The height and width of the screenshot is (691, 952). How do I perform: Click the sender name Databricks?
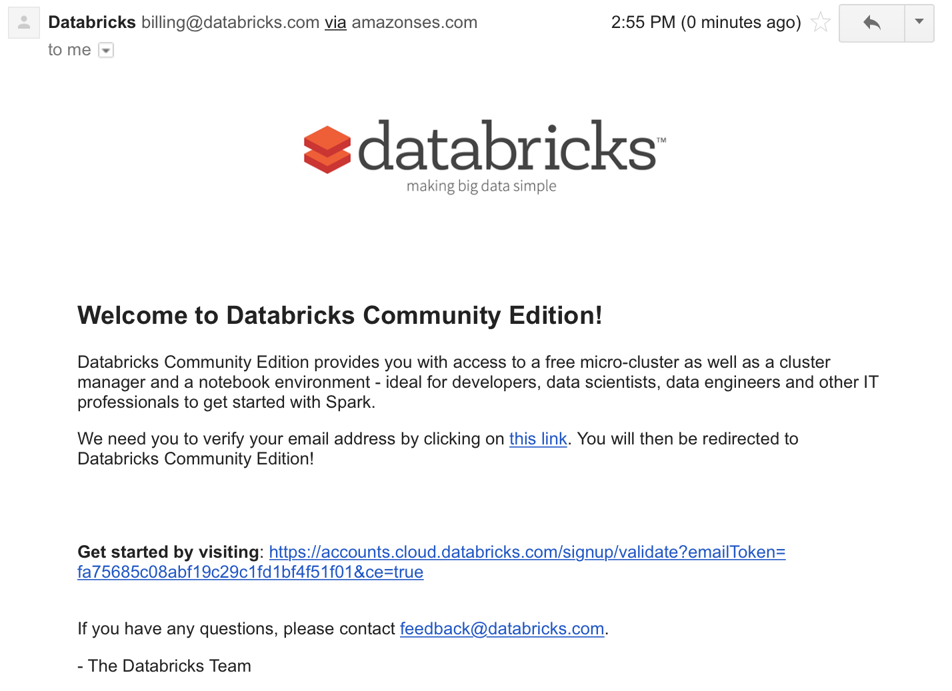92,22
